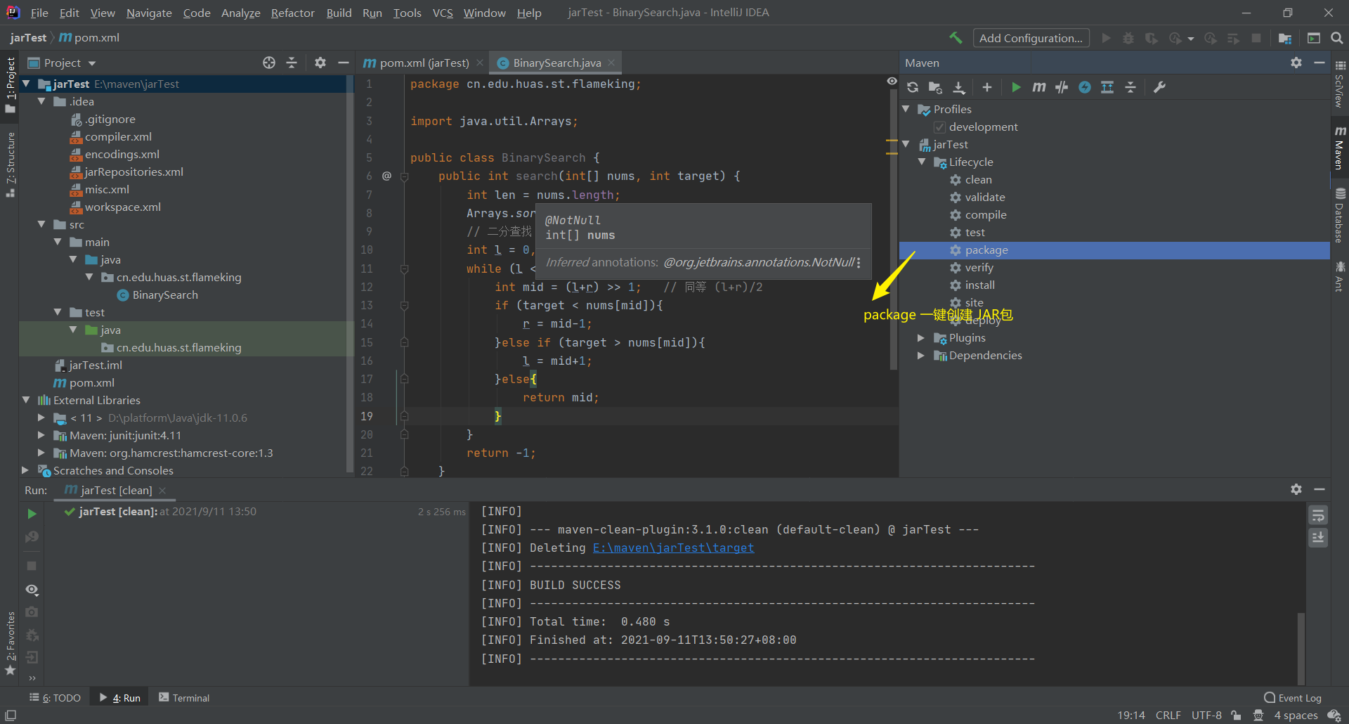The width and height of the screenshot is (1349, 724).
Task: Generate sources and update folders in Maven
Action: point(935,87)
